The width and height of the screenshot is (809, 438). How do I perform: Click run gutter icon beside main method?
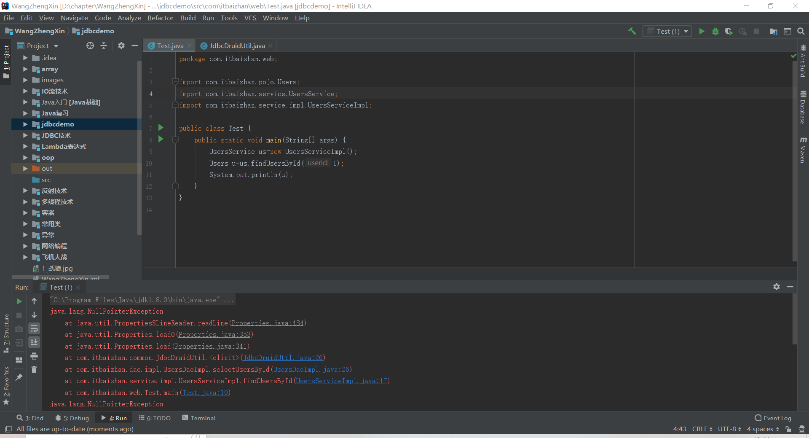click(161, 139)
